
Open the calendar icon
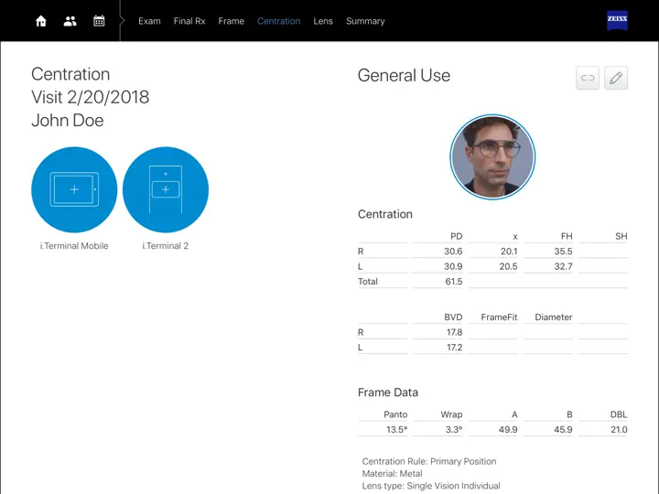coord(99,21)
